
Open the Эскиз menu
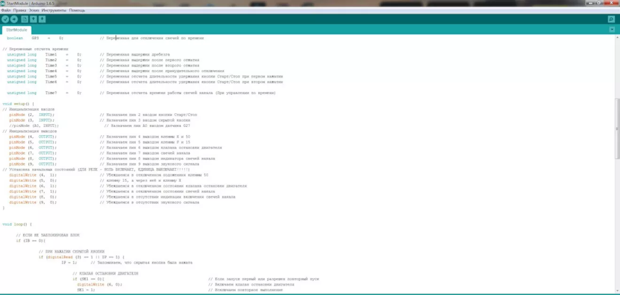click(x=34, y=10)
